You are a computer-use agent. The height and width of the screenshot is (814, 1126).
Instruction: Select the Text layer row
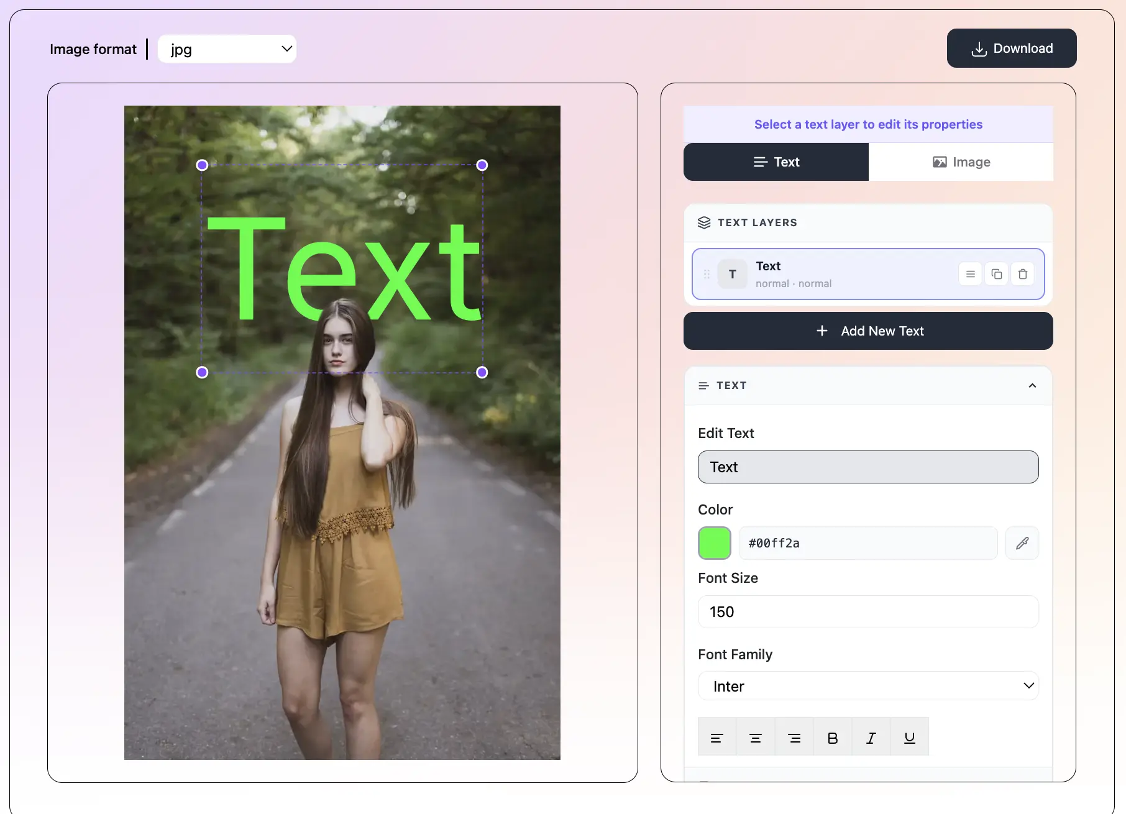pos(868,274)
